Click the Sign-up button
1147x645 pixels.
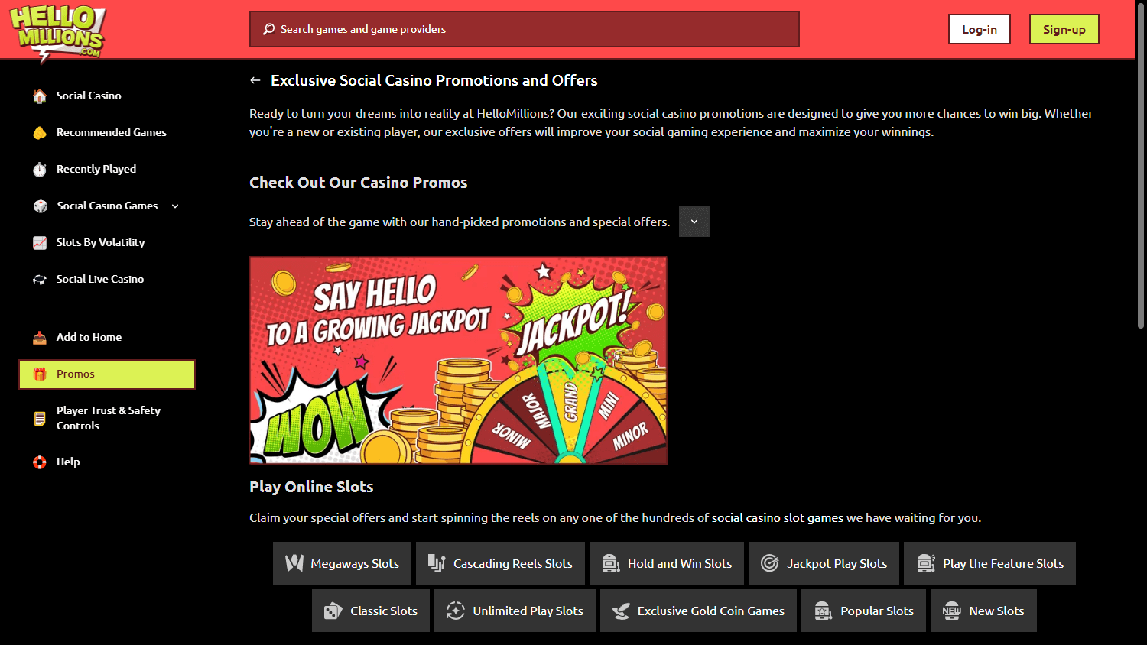(1064, 29)
